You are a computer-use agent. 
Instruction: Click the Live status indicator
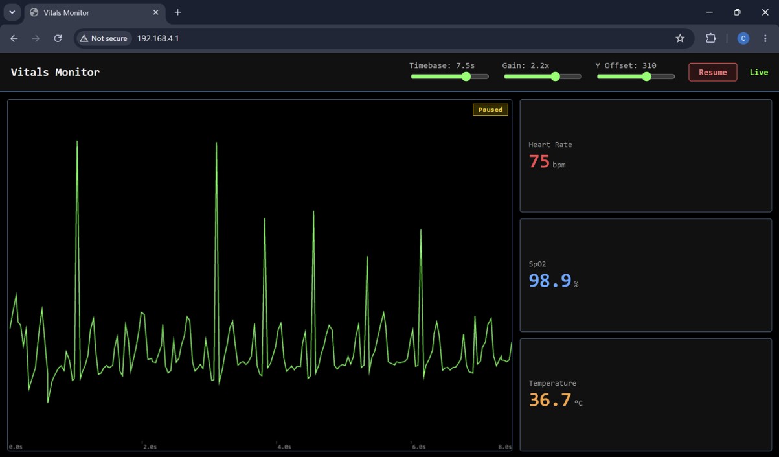(x=759, y=72)
